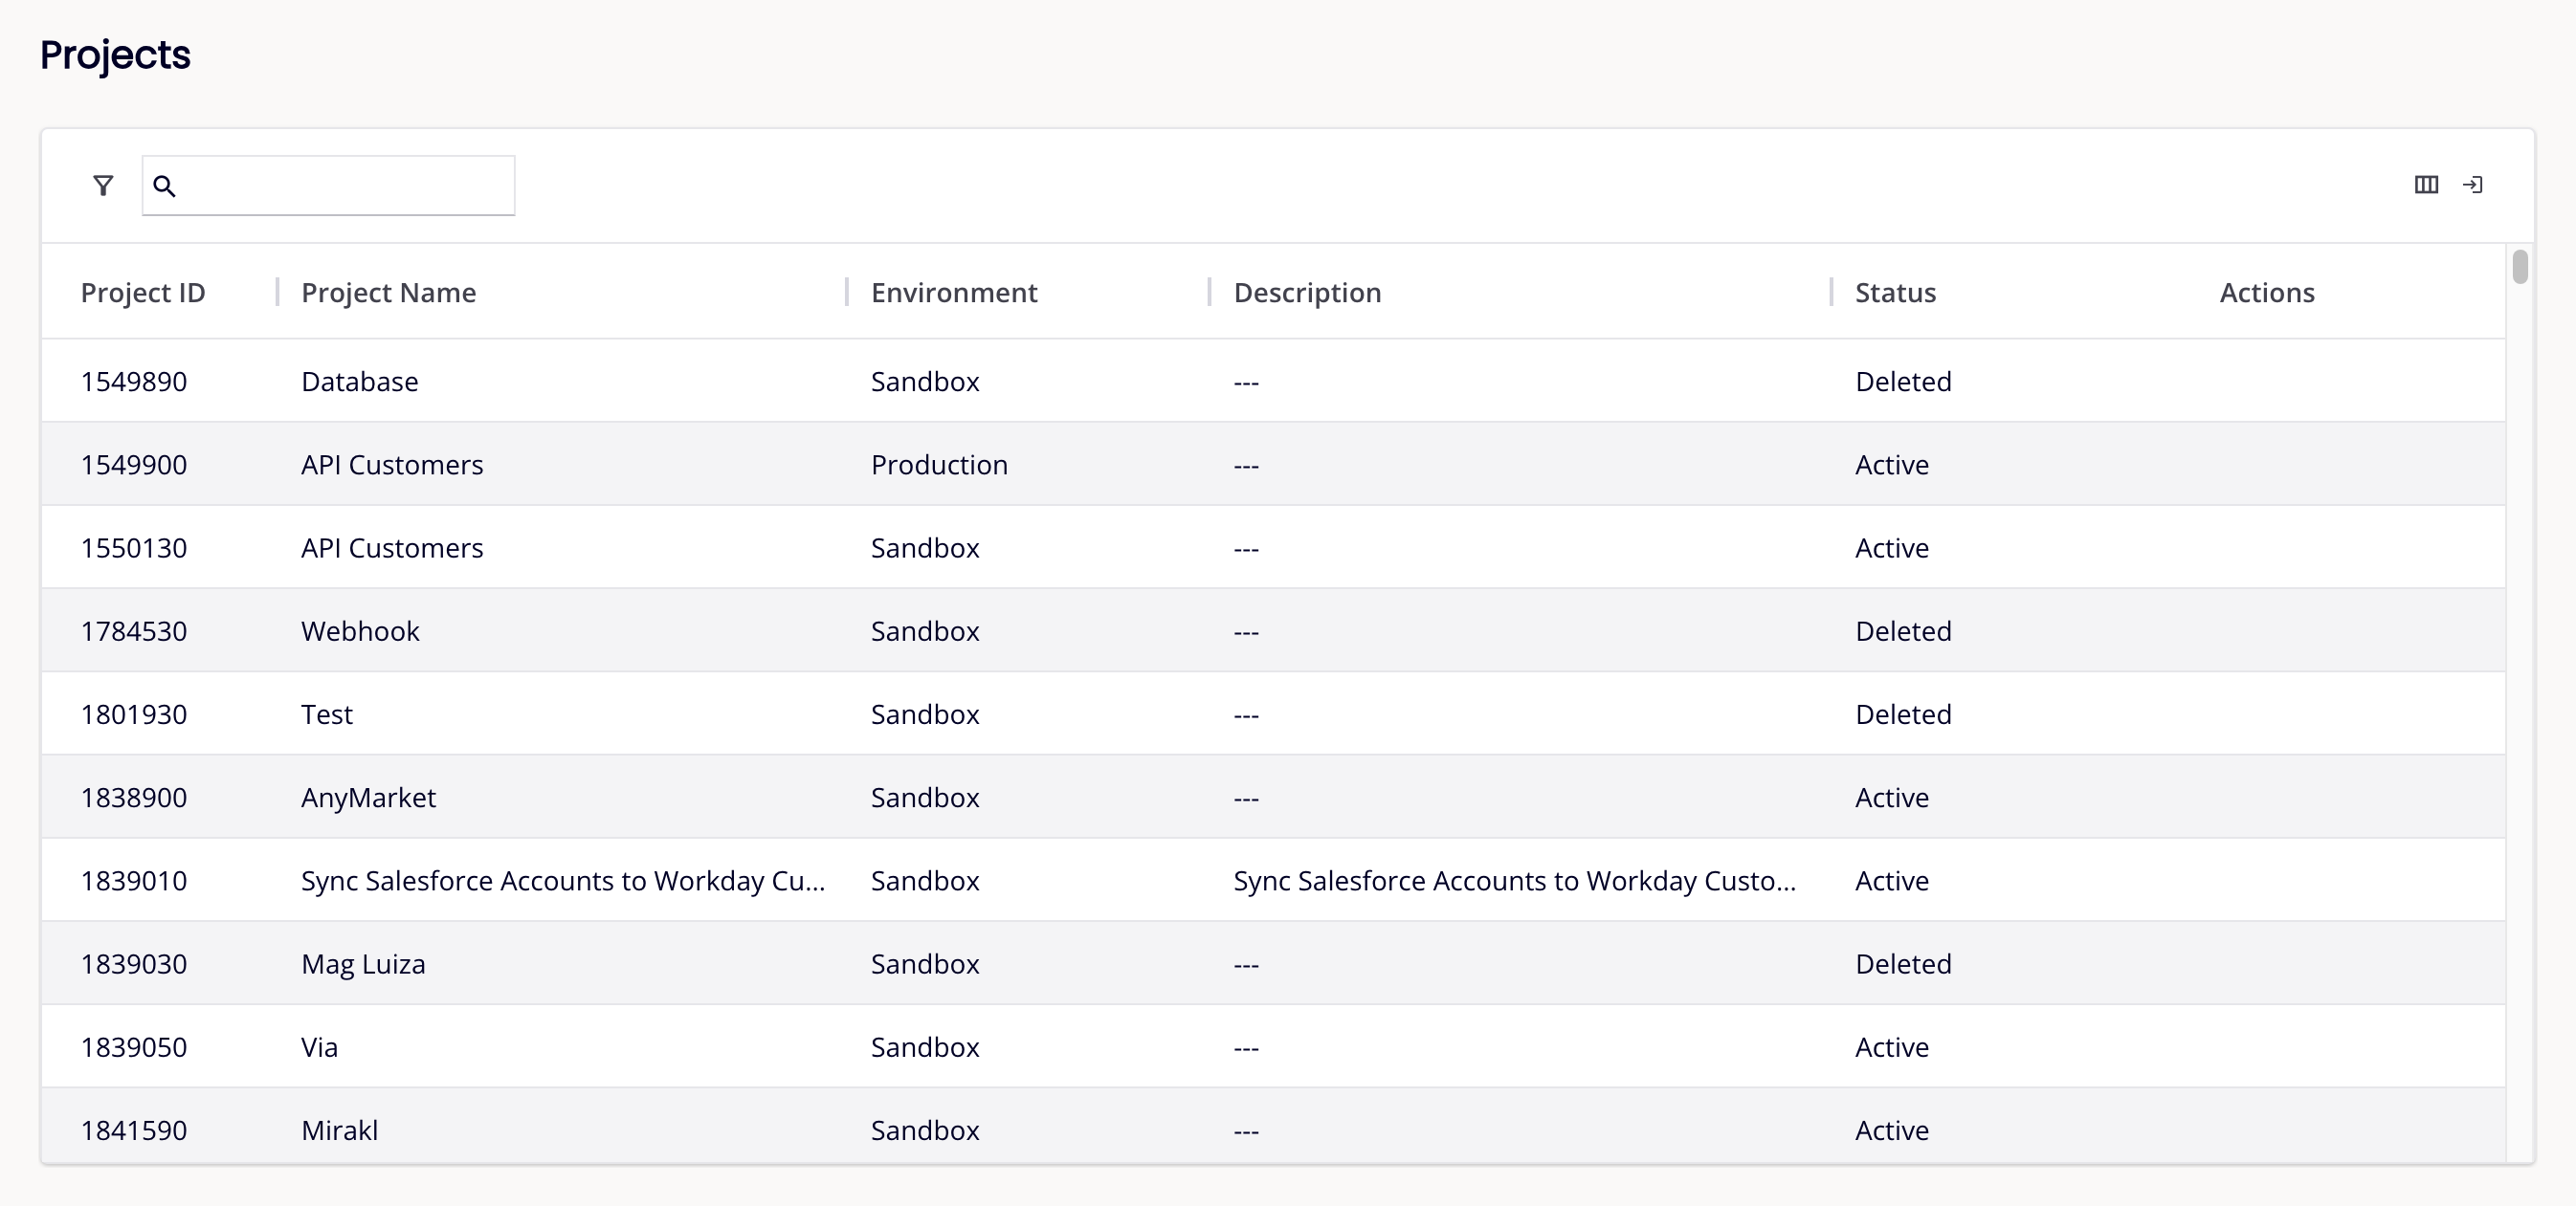Click the Sync Salesforce Accounts description cell

click(1515, 880)
